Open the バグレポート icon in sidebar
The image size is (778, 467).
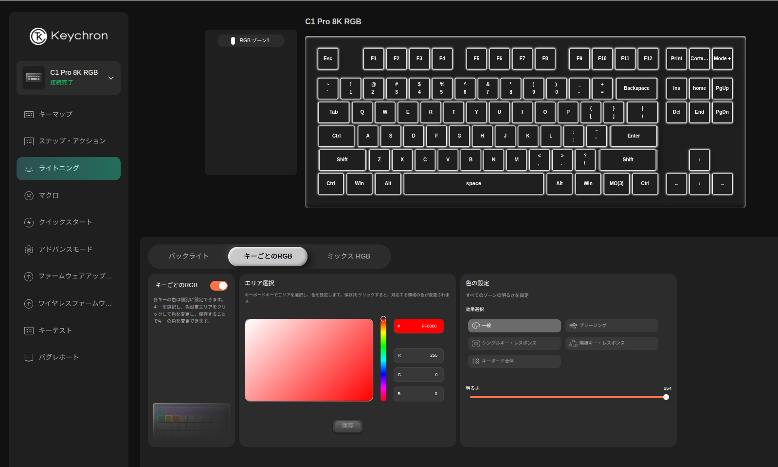click(x=29, y=357)
